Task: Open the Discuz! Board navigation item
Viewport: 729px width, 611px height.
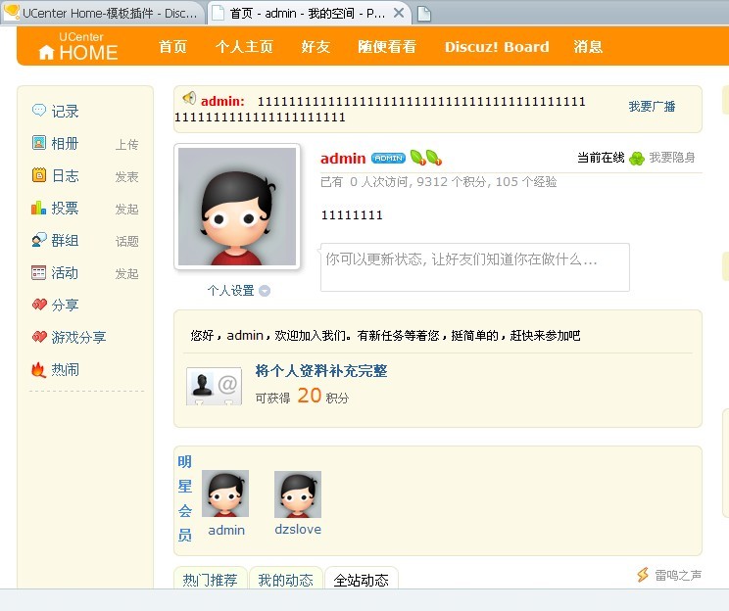Action: [x=497, y=46]
